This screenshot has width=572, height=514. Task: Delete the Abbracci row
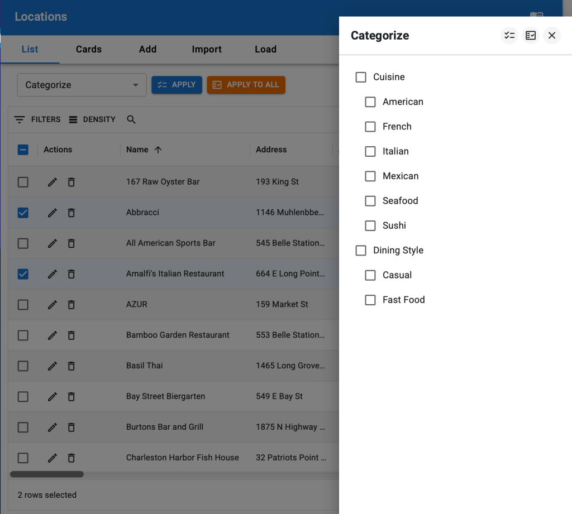71,213
